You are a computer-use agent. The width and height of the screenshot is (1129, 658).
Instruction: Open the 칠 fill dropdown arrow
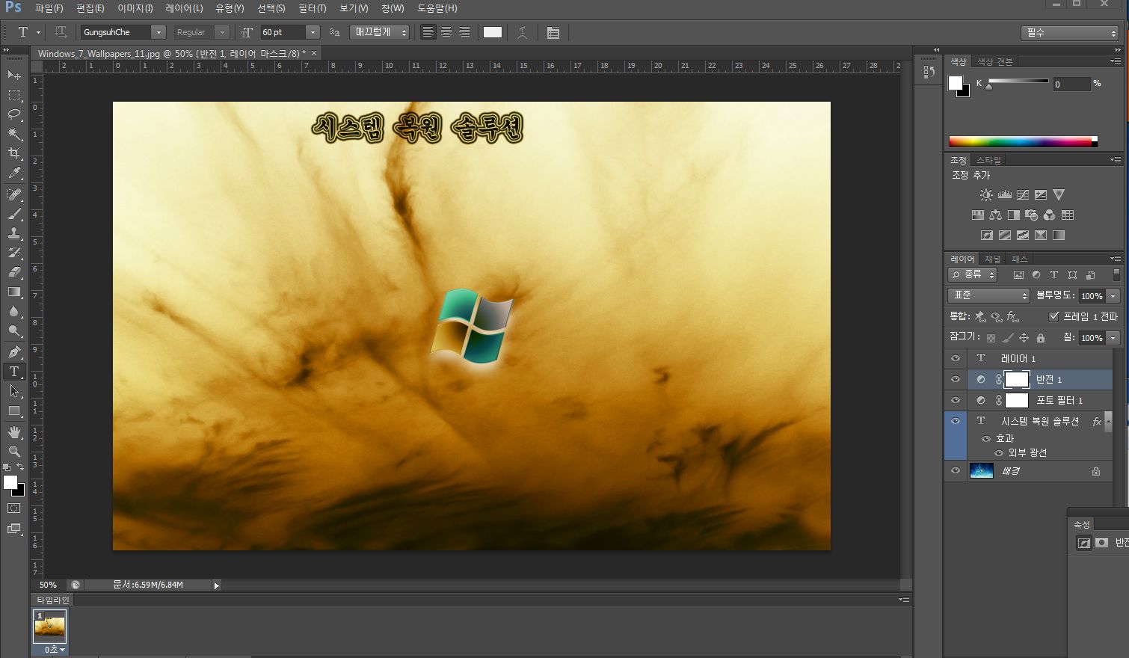pyautogui.click(x=1113, y=338)
